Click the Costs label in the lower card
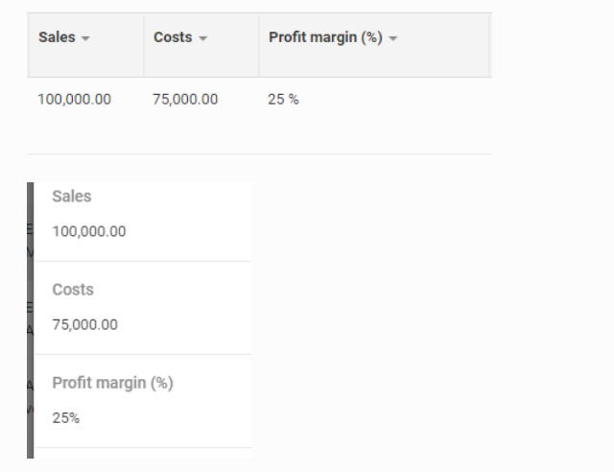This screenshot has width=614, height=472. tap(73, 290)
